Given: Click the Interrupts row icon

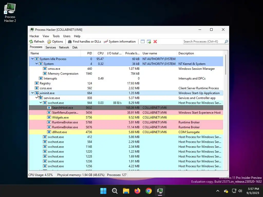Looking at the screenshot, I should pos(41,78).
